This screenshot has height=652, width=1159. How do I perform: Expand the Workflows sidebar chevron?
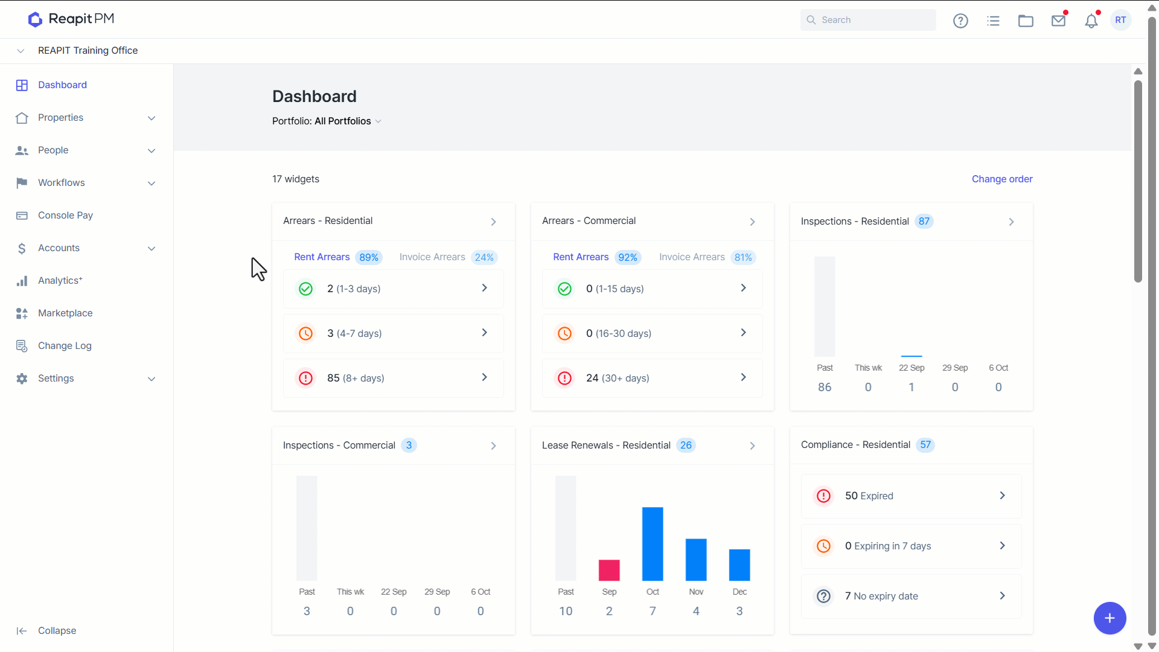point(152,183)
